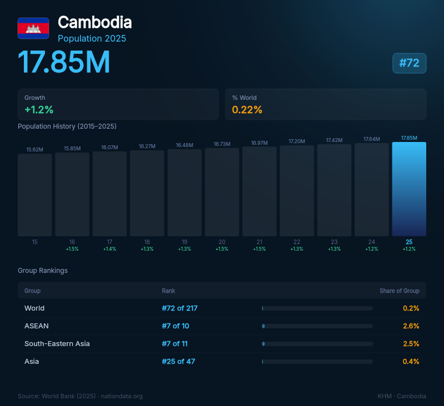Click the highlighted year 25 axis label
The height and width of the screenshot is (406, 444).
409,242
